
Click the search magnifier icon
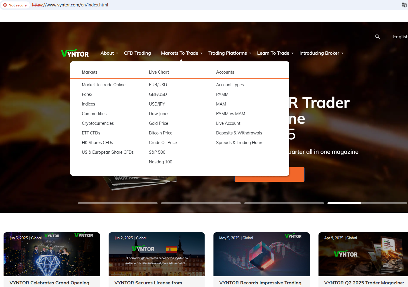coord(377,37)
